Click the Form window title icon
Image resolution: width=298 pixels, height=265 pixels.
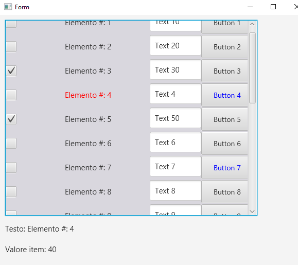[x=8, y=7]
